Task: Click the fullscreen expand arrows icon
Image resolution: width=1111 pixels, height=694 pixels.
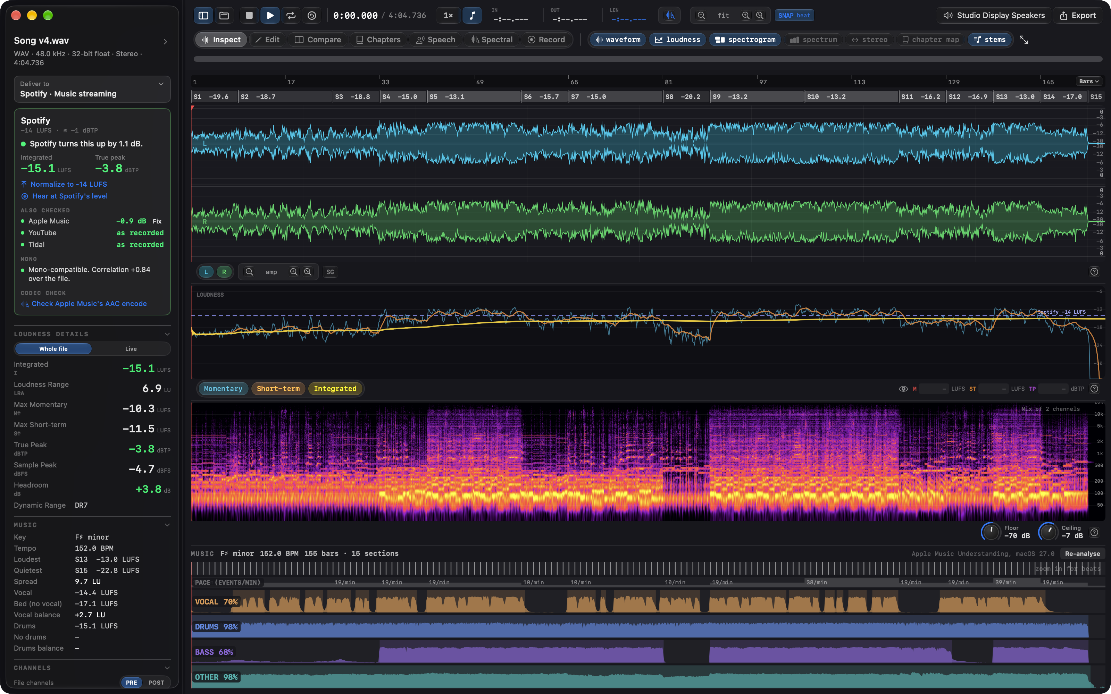Action: coord(1024,40)
